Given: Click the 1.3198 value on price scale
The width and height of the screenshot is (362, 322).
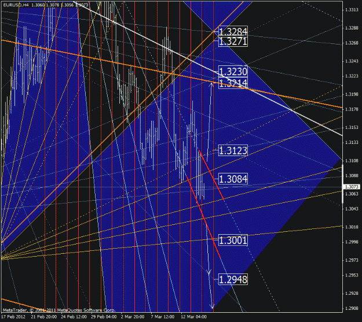Looking at the screenshot, I should coord(352,94).
